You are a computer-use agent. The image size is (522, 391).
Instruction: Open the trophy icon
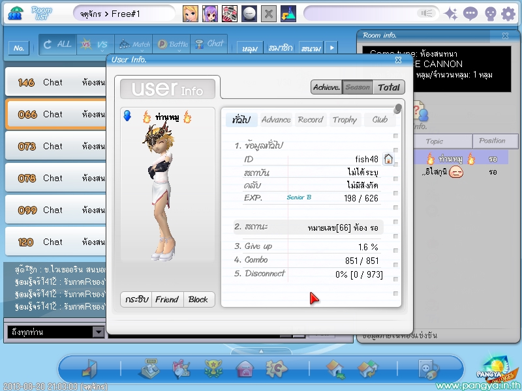[213, 369]
